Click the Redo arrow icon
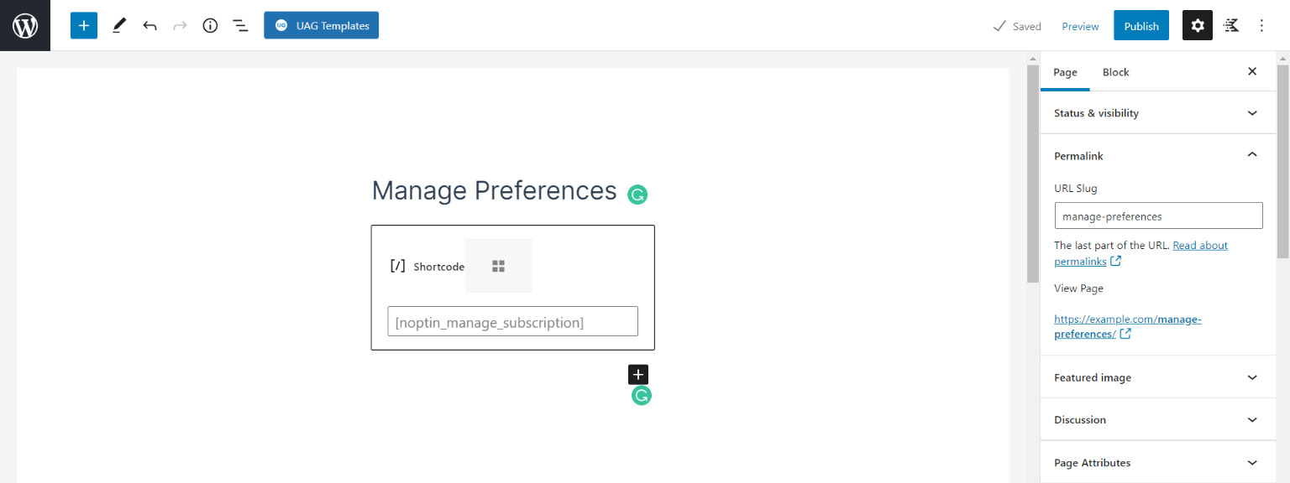Viewport: 1290px width, 483px height. point(180,25)
